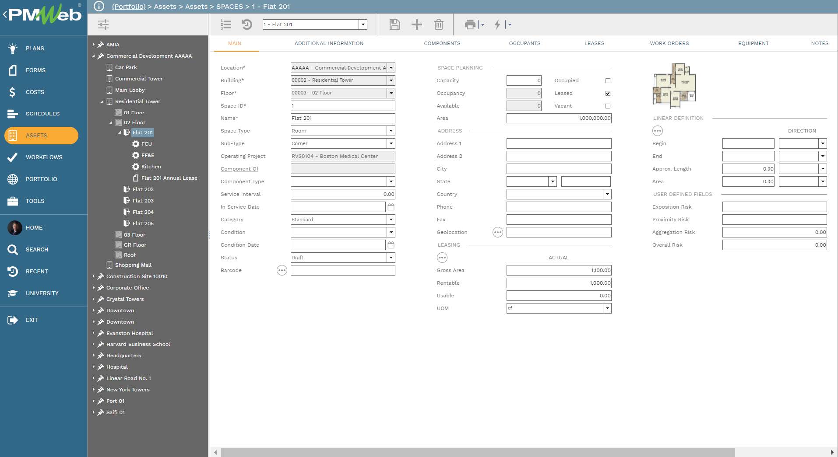
Task: Follow the Component Of link
Action: click(x=239, y=169)
